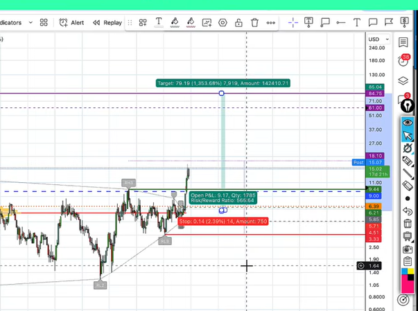Click the visual order image icon
418x311 pixels.
[x=207, y=23]
